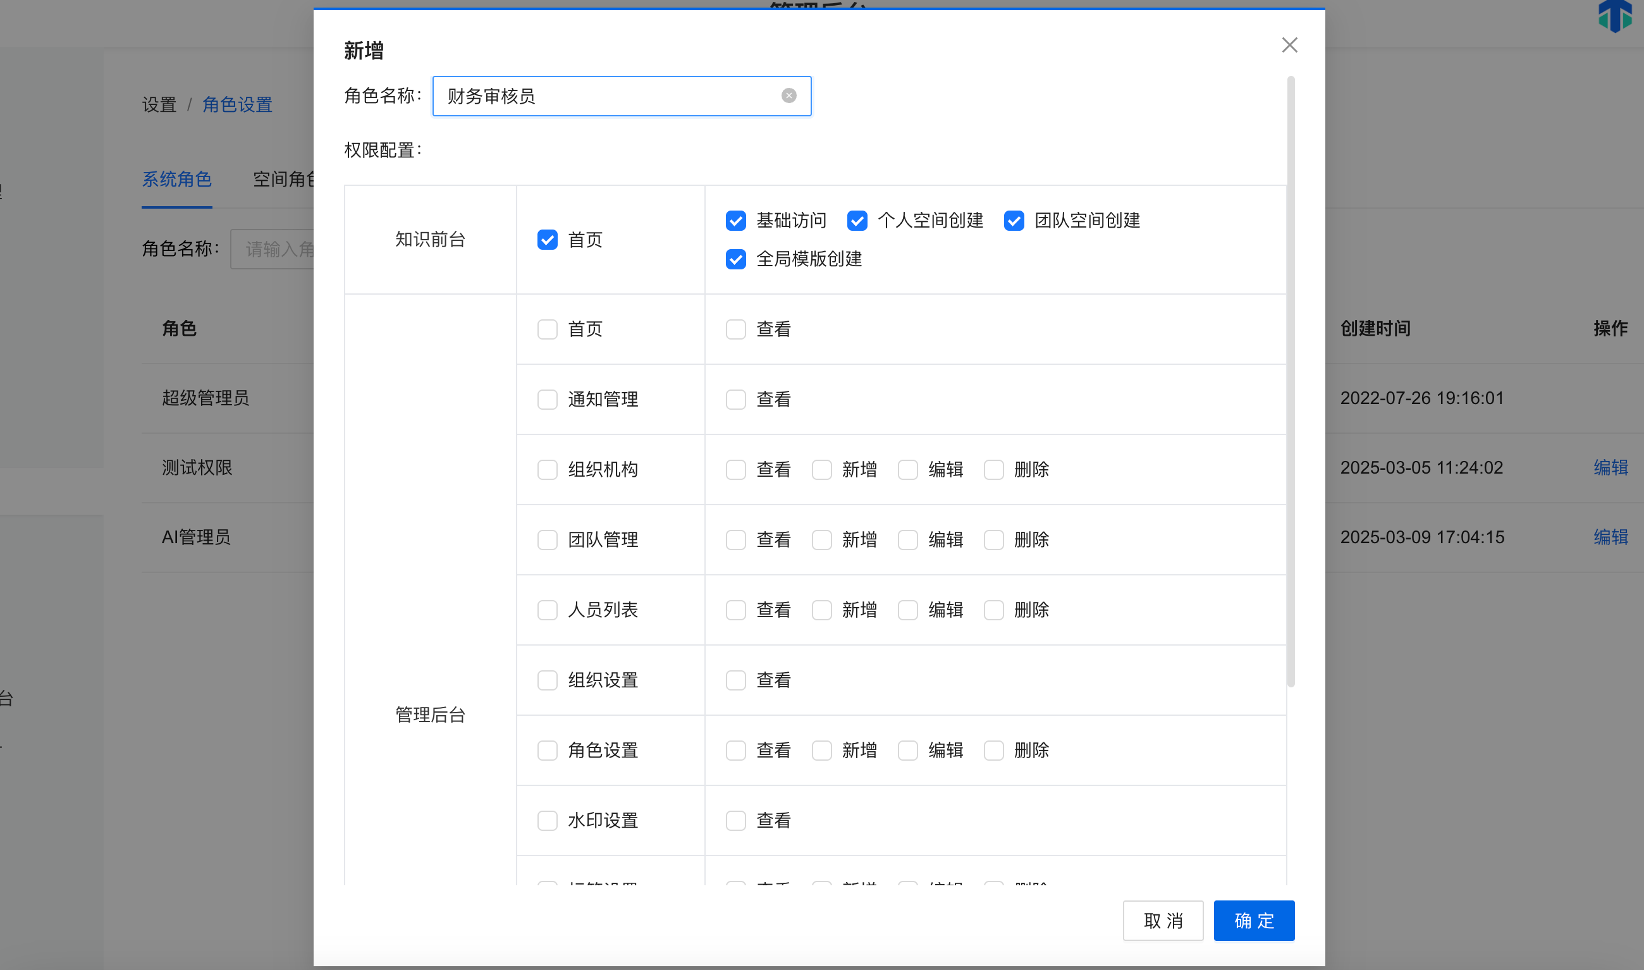Check 编辑 in the 人员列表 row
Screen dimensions: 1644x970
pyautogui.click(x=907, y=610)
